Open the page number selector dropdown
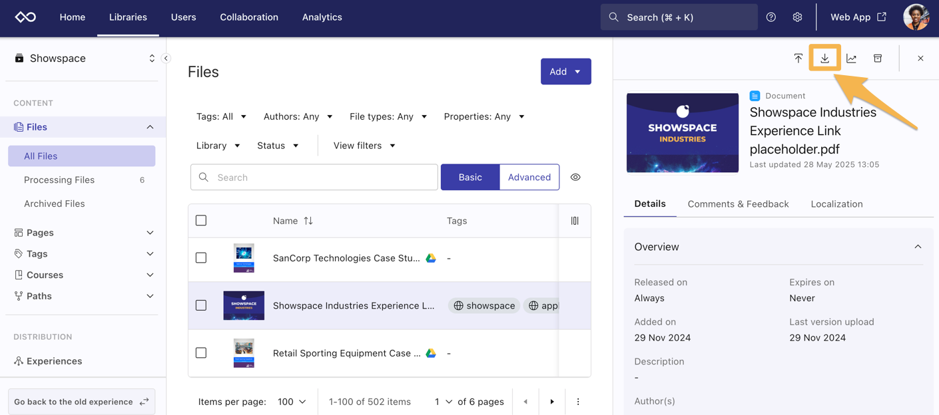 444,402
